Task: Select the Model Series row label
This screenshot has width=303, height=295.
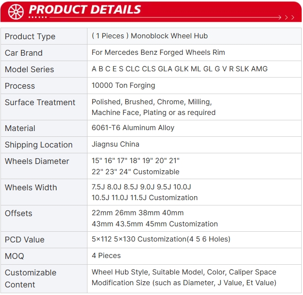Action: coord(29,70)
